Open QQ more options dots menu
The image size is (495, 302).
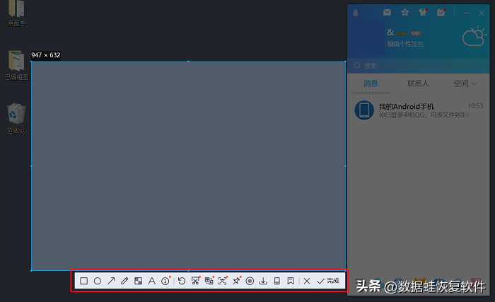(454, 12)
